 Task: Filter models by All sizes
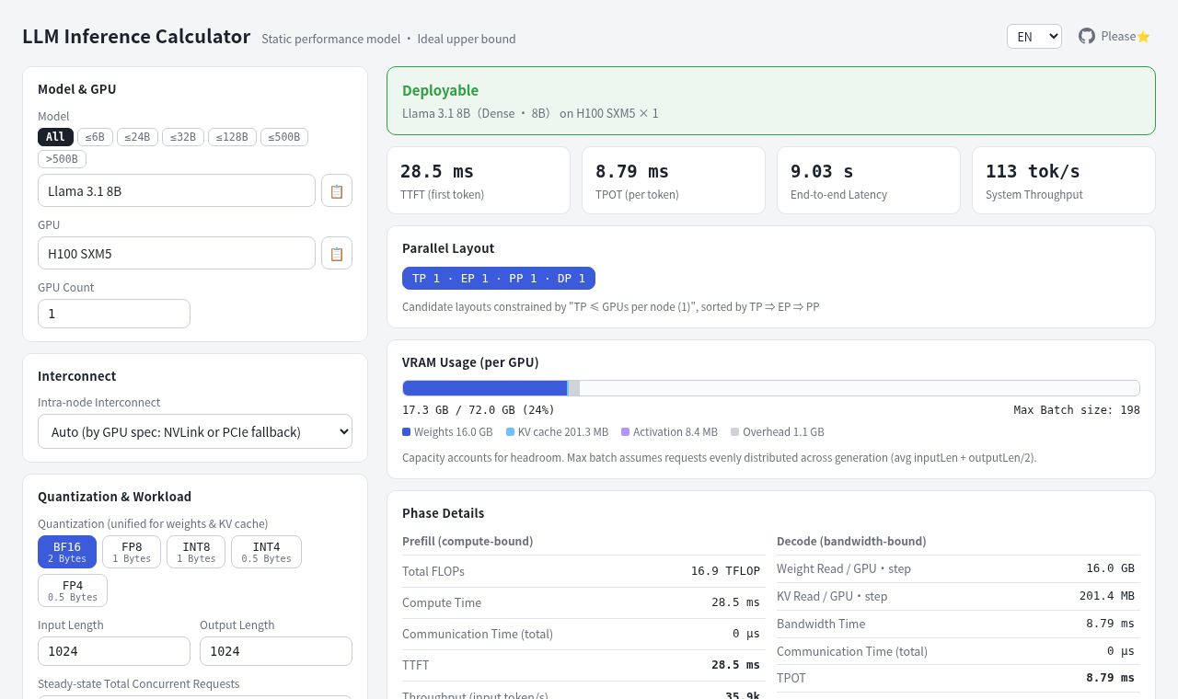(x=55, y=137)
